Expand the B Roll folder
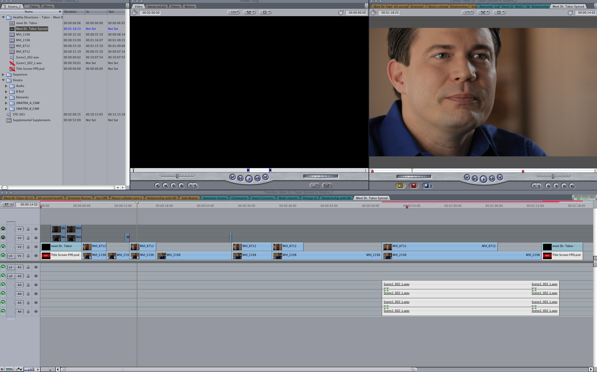 click(x=6, y=92)
